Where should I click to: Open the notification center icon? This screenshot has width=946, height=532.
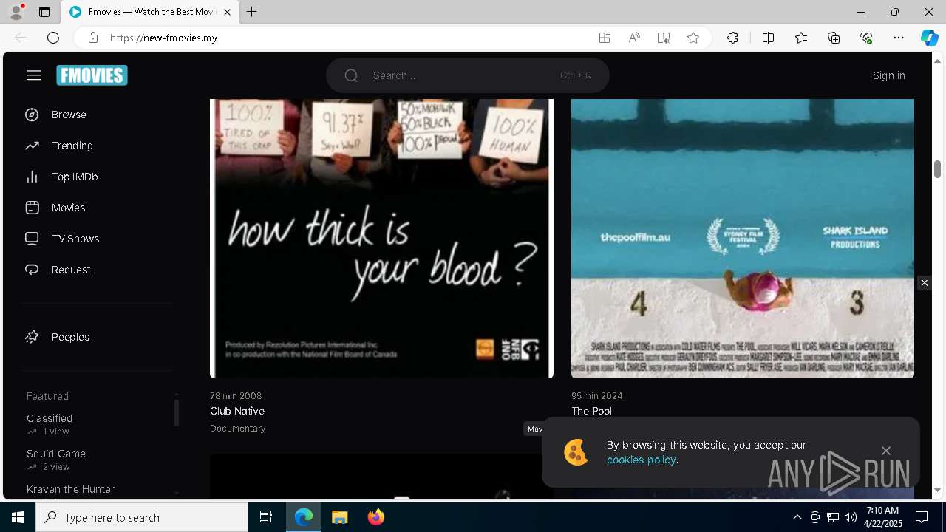pyautogui.click(x=922, y=517)
